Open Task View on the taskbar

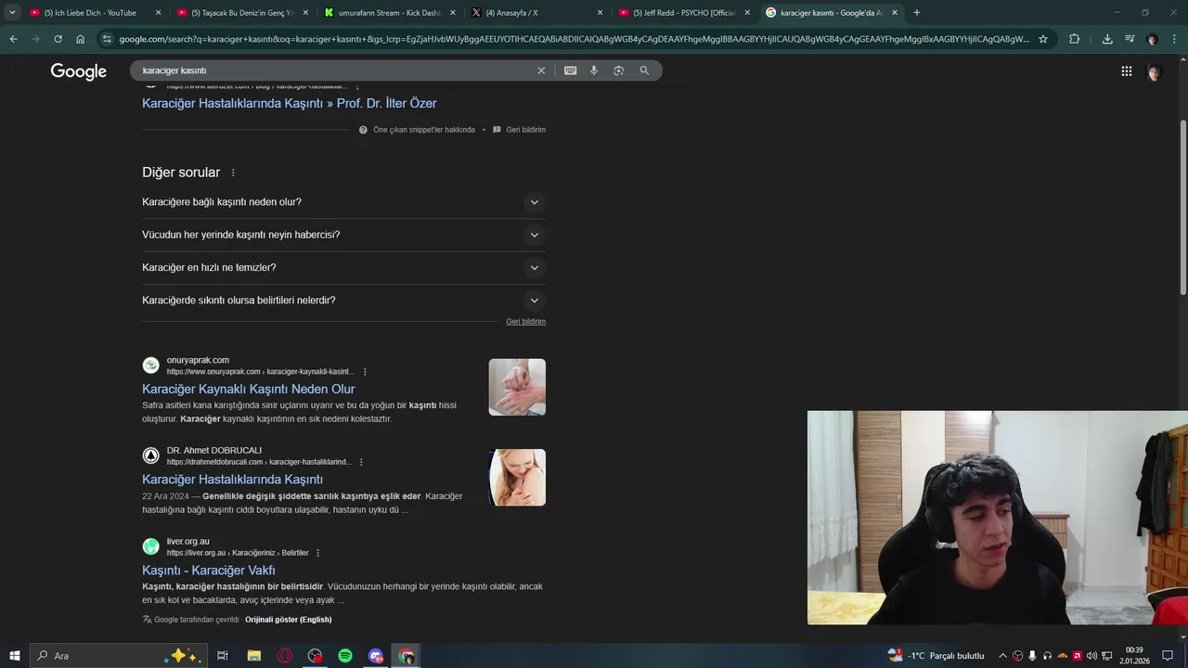coord(223,656)
